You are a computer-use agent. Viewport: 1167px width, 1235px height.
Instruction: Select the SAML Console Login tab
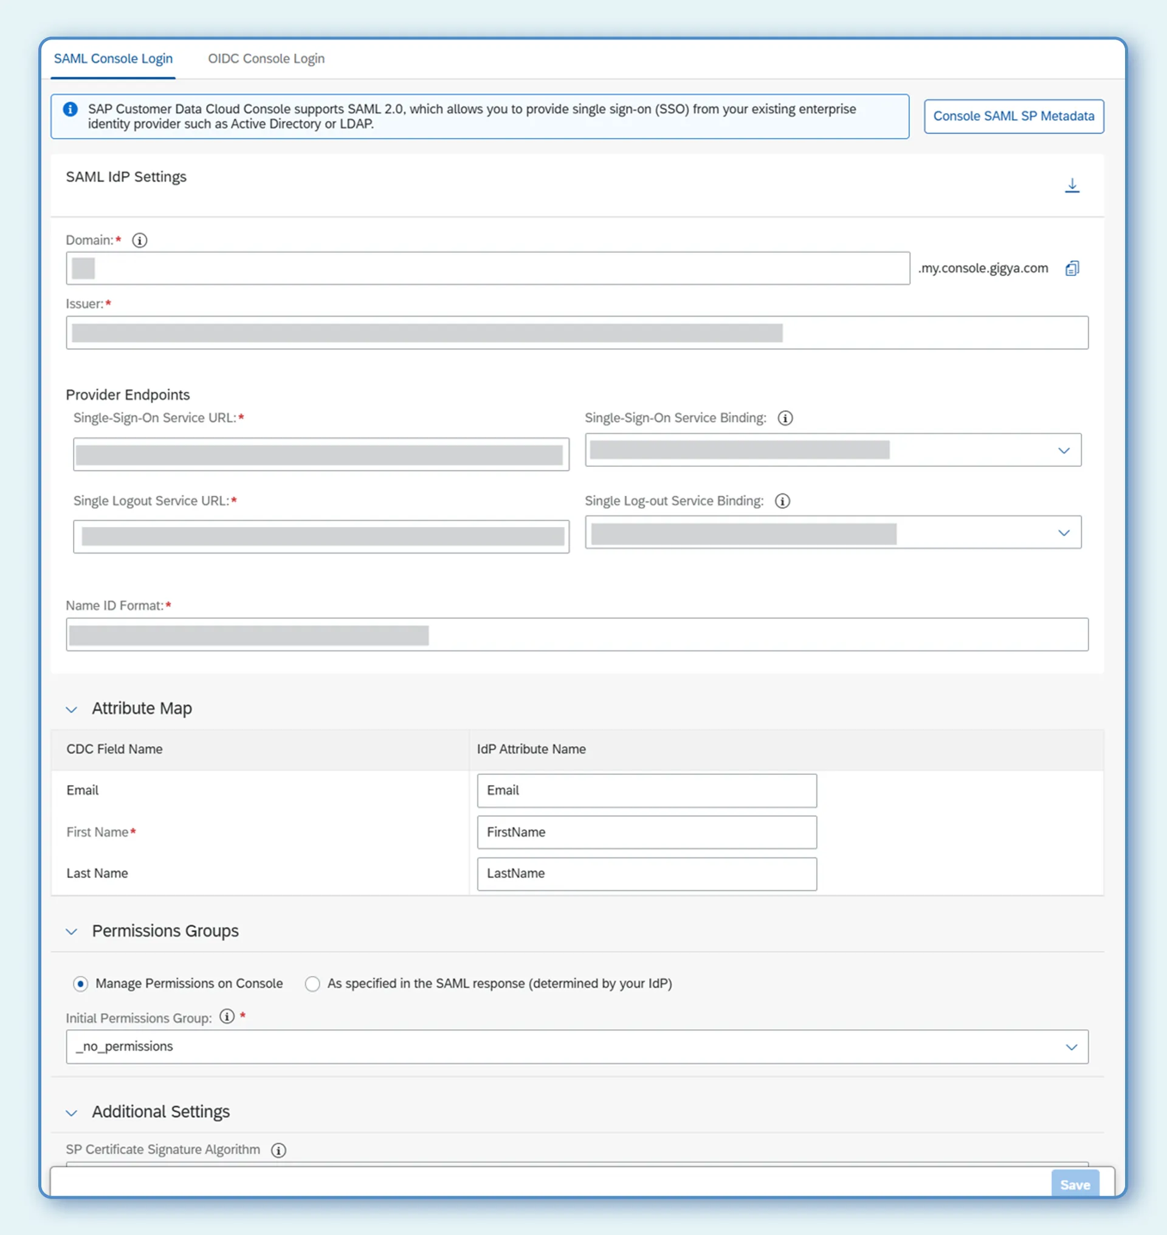(x=113, y=58)
